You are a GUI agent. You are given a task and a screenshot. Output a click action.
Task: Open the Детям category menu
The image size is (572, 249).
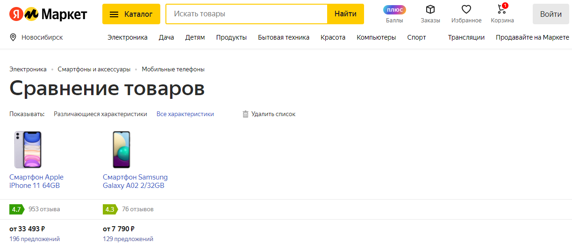pos(195,37)
